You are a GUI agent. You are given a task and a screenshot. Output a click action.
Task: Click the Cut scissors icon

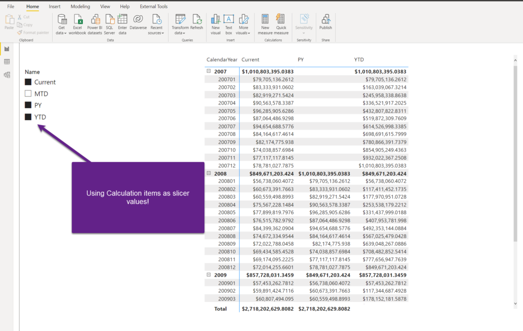point(20,17)
